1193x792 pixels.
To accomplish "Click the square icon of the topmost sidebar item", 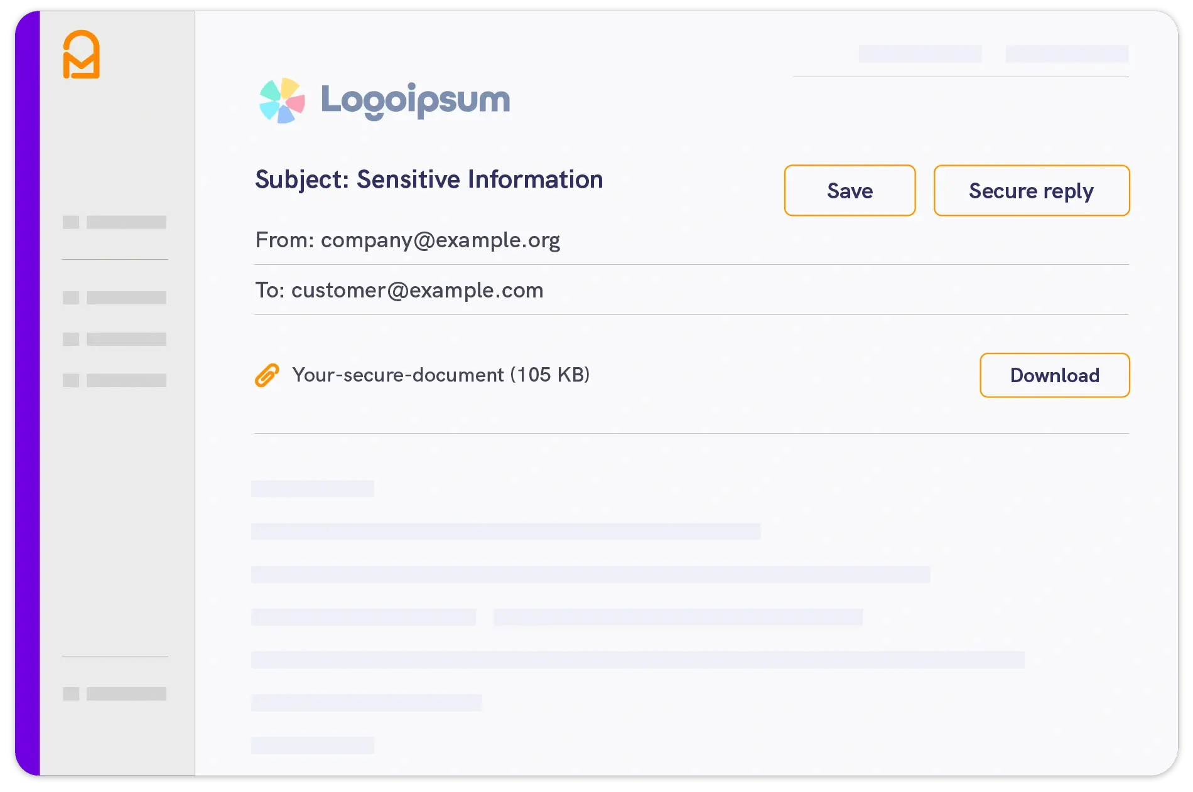I will tap(71, 222).
